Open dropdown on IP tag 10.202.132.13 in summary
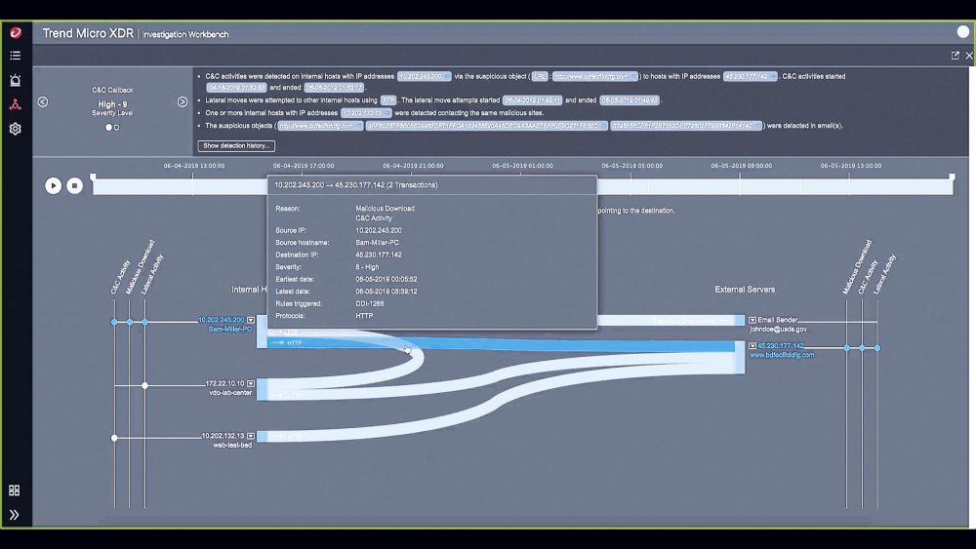This screenshot has width=976, height=549. [387, 113]
